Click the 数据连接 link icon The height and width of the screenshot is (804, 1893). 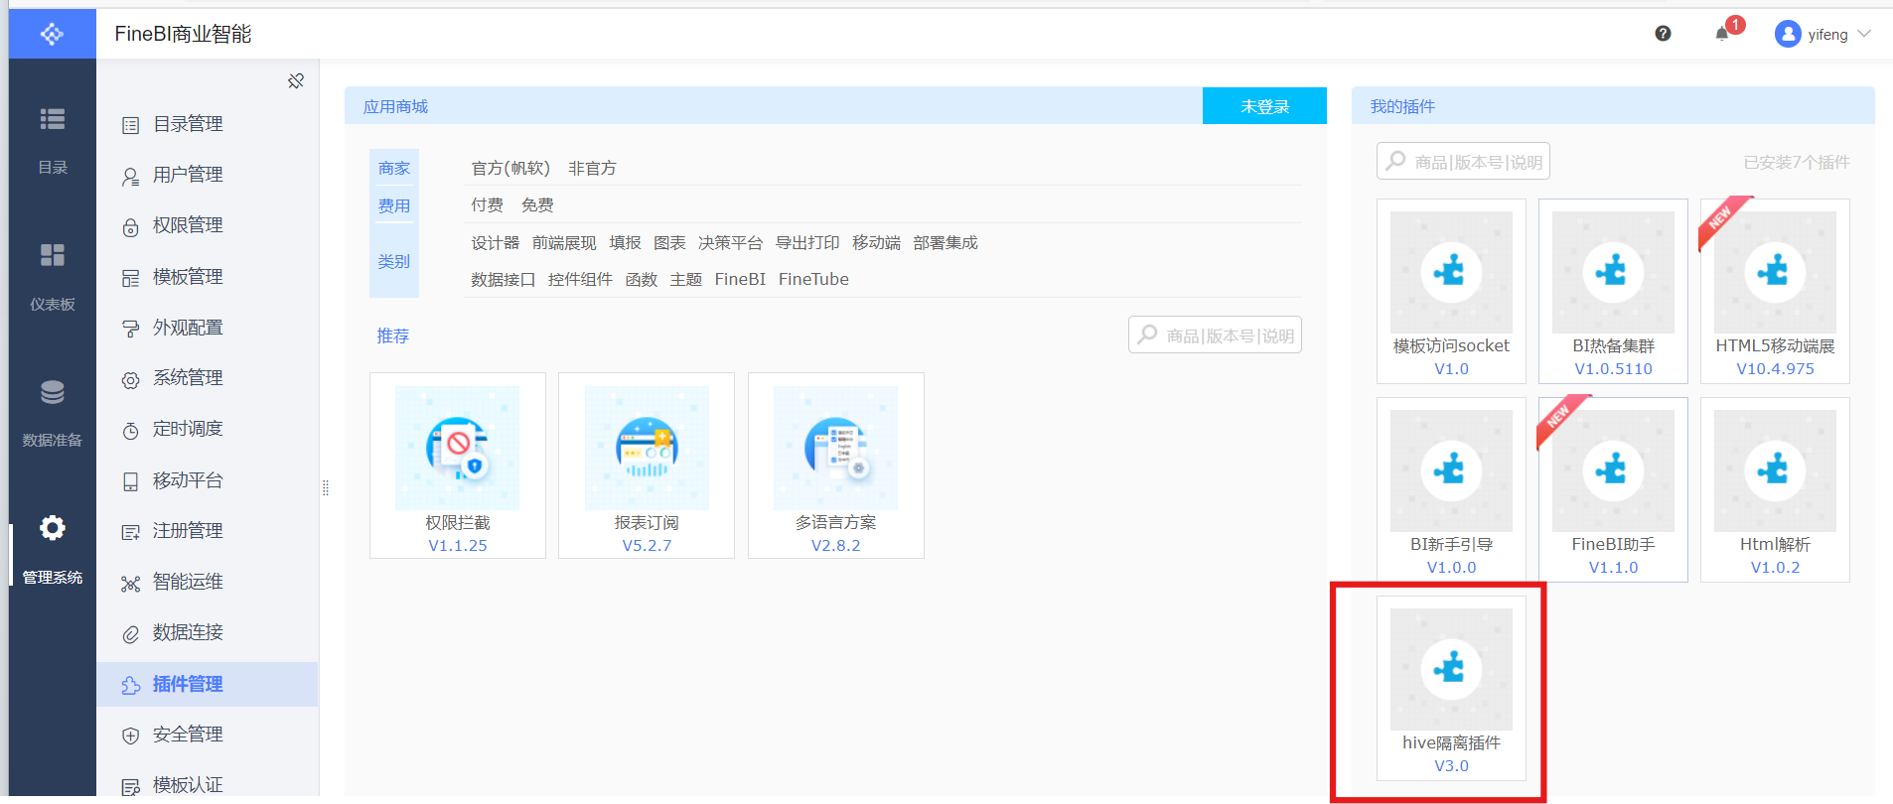pos(130,634)
